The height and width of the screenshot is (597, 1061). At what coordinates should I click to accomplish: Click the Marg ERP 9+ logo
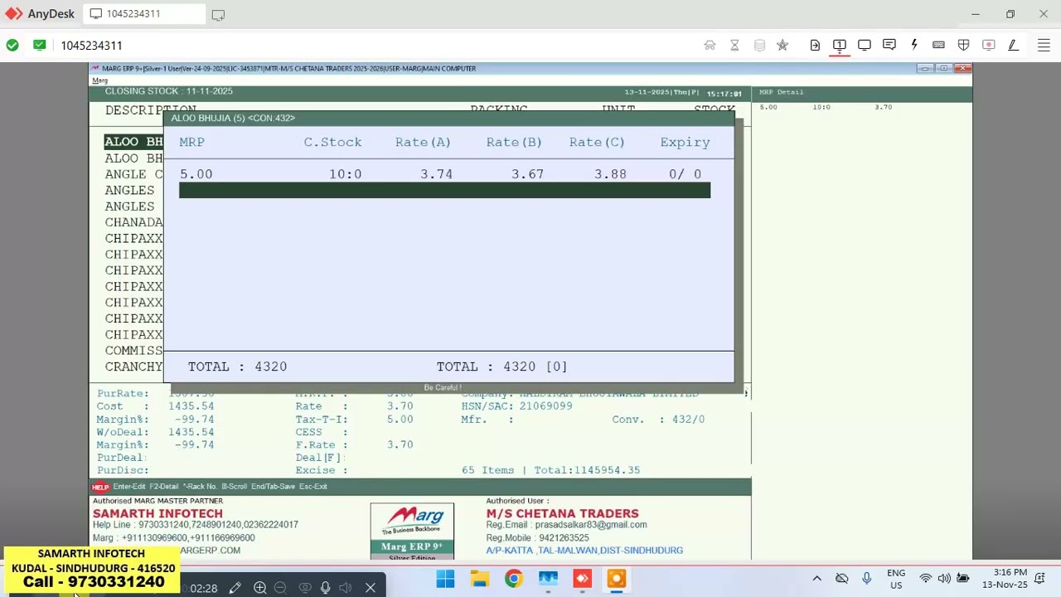pyautogui.click(x=412, y=531)
